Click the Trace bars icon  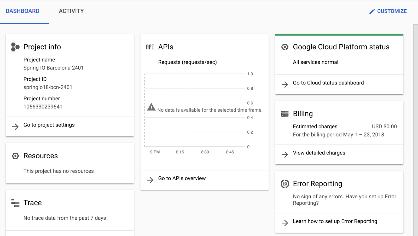(15, 203)
